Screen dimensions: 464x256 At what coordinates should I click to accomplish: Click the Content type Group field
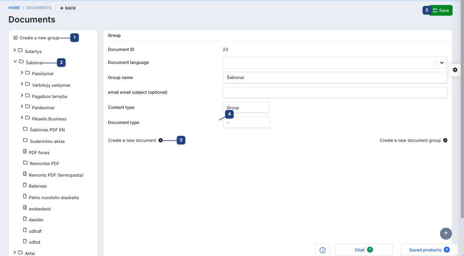coord(246,107)
